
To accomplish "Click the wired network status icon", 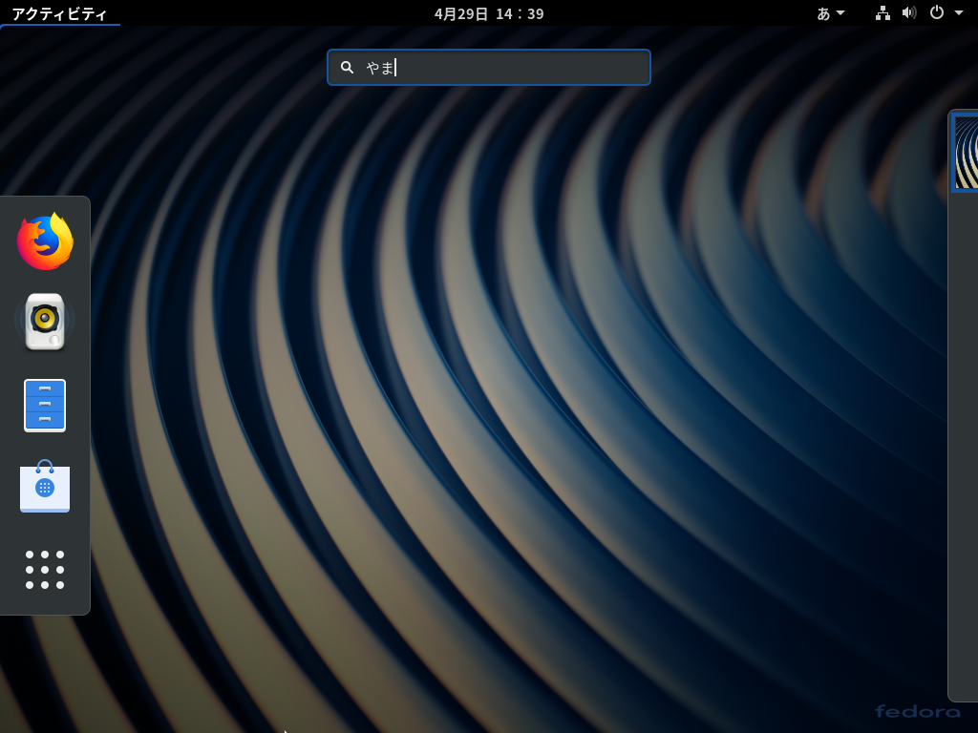I will pos(882,13).
